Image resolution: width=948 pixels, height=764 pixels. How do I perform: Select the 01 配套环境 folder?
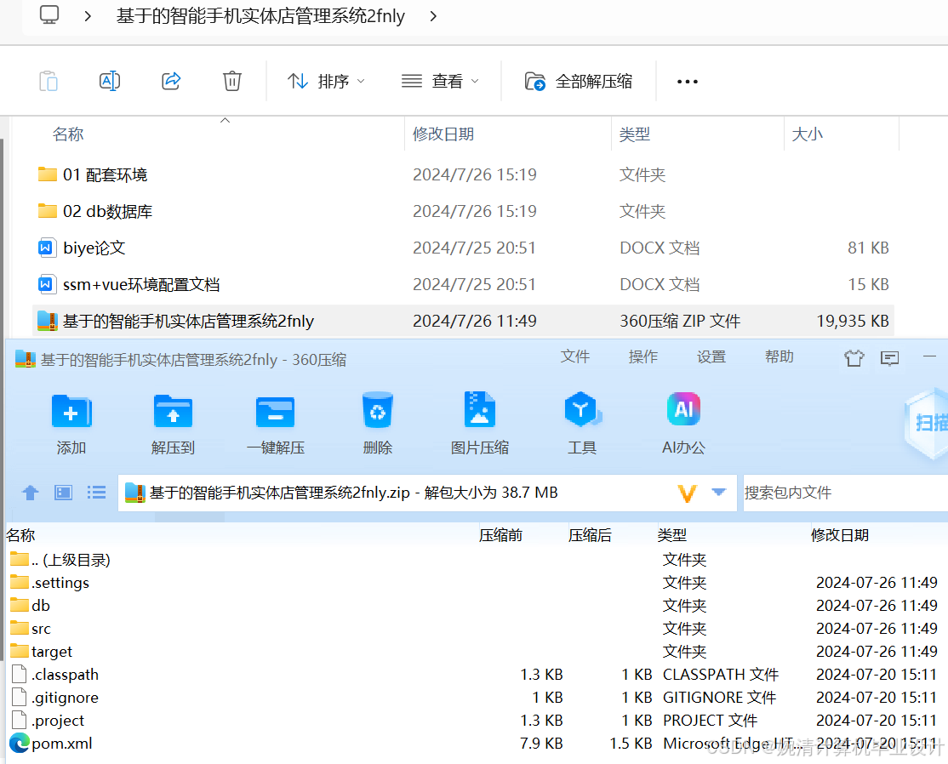coord(463,174)
